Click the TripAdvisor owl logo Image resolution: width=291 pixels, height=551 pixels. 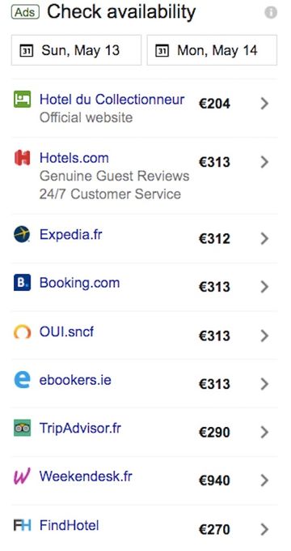click(x=22, y=428)
